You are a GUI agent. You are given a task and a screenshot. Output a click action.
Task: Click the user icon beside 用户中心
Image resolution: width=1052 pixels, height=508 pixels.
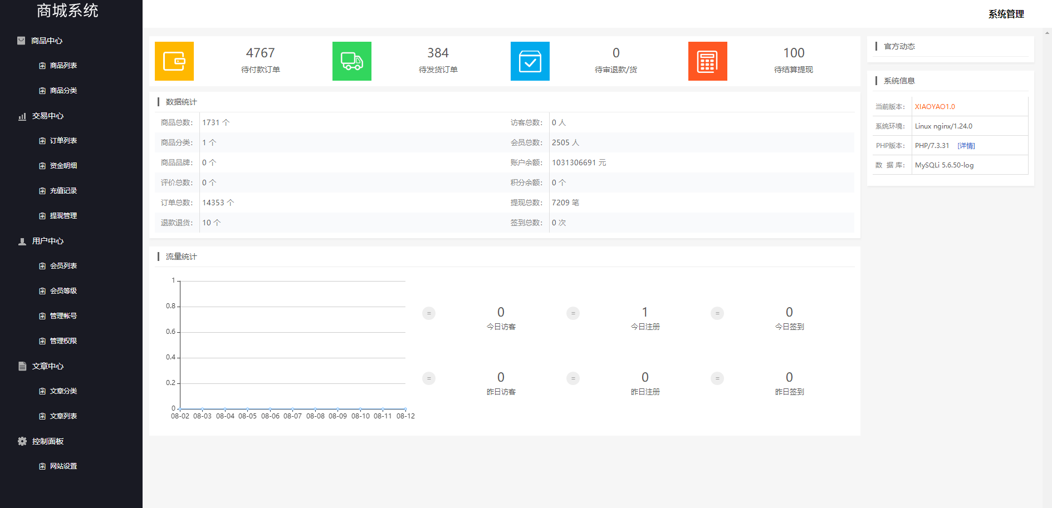point(22,241)
